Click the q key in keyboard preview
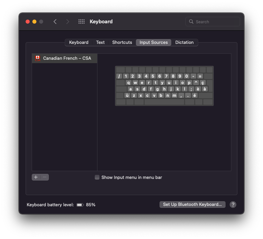 [x=128, y=83]
